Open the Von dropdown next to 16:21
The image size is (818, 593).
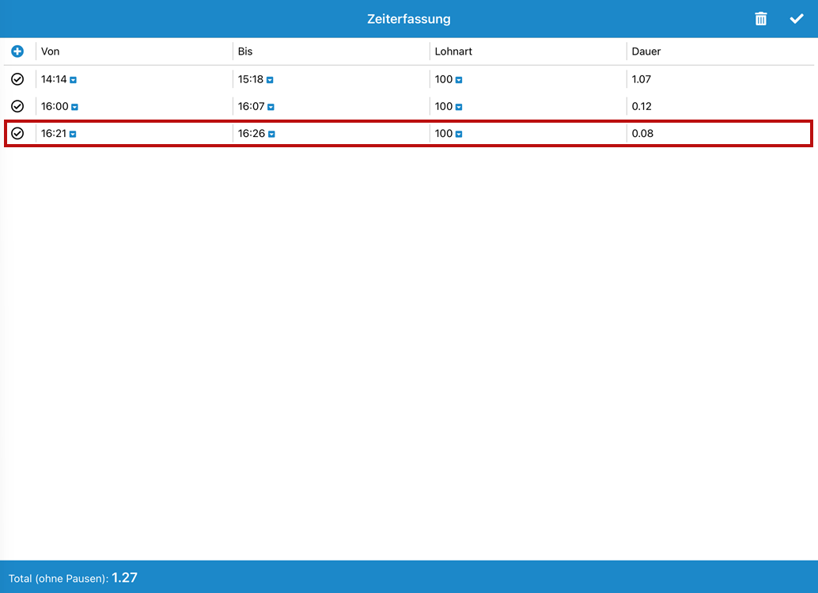(x=73, y=134)
